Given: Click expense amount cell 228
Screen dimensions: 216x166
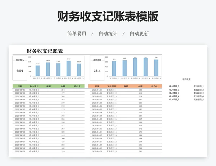Looking at the screenshot, I should point(140,96).
